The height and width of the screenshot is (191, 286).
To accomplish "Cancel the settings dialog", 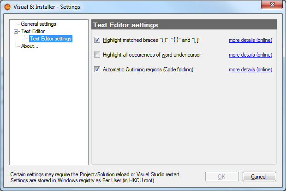I will click(259, 176).
